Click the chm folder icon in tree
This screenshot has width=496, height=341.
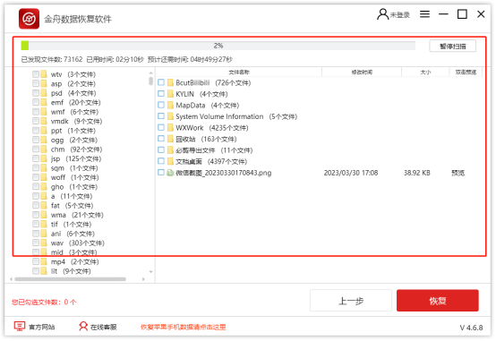click(44, 149)
